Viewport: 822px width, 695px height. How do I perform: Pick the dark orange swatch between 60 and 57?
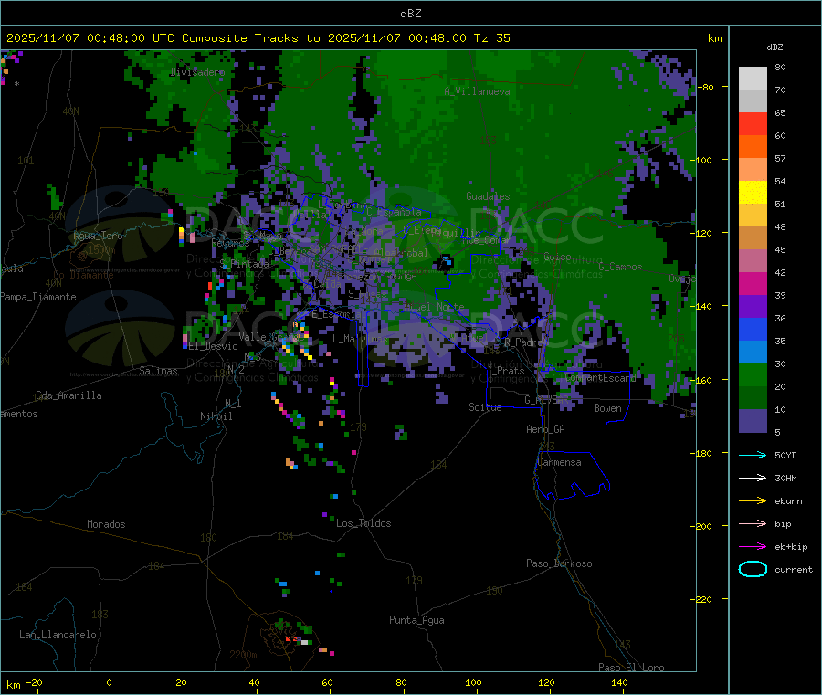(753, 147)
